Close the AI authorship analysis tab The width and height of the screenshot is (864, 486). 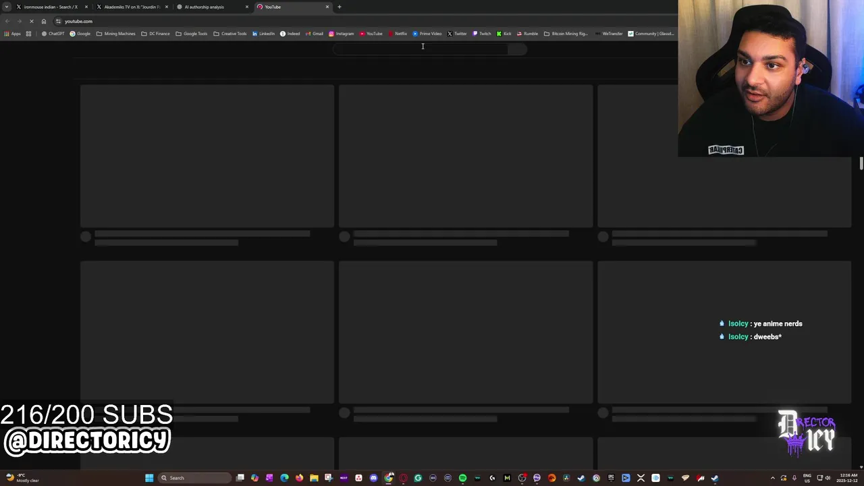point(247,7)
